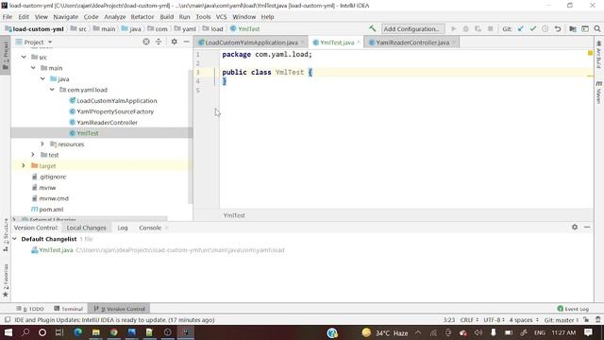
Task: Collapse the src folder in tree
Action: [24, 57]
